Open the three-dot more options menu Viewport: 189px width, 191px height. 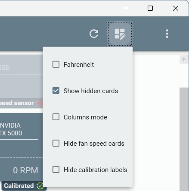(x=167, y=34)
